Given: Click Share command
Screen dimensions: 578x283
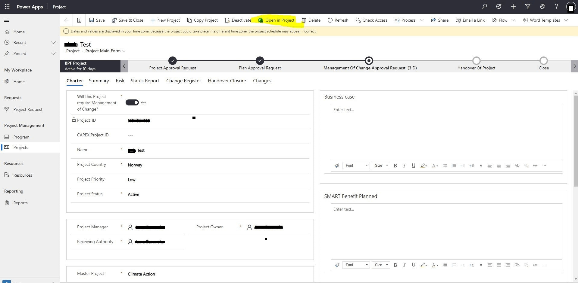Looking at the screenshot, I should (440, 20).
